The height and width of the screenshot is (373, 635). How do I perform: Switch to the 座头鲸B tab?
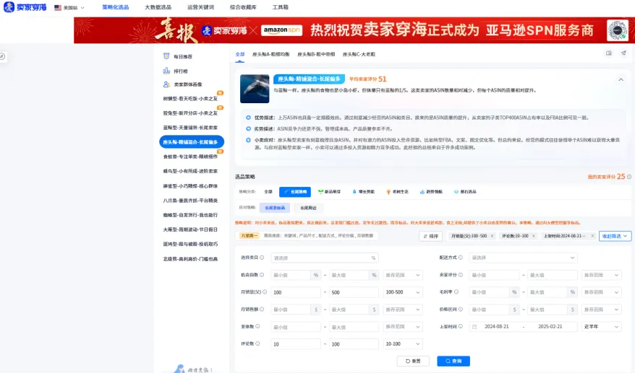pyautogui.click(x=316, y=54)
